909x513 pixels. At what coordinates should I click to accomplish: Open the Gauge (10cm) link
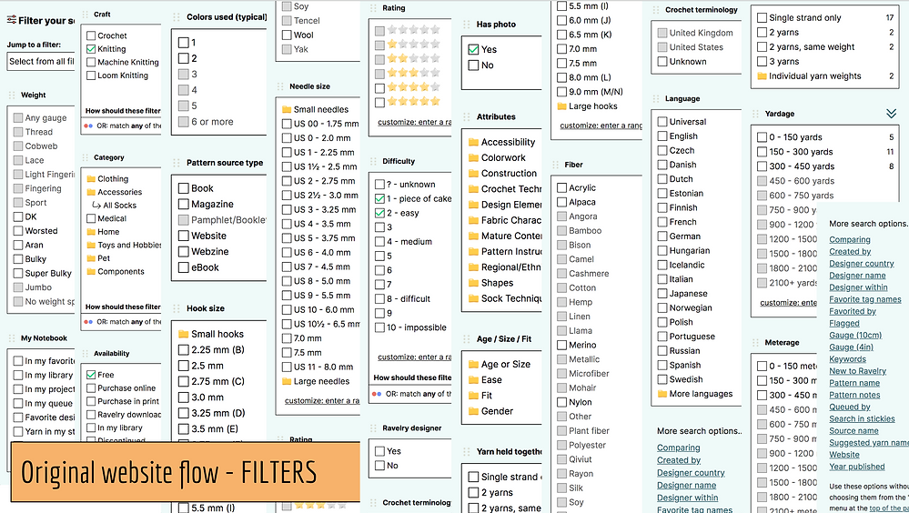pos(855,335)
